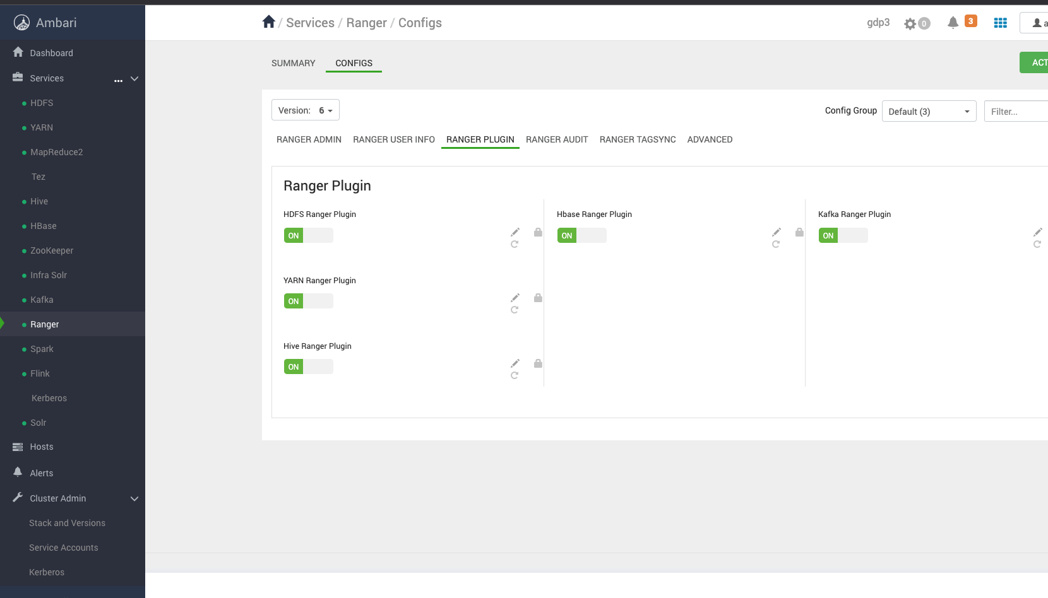Image resolution: width=1048 pixels, height=598 pixels.
Task: Click the user account icon button
Action: pos(1037,23)
